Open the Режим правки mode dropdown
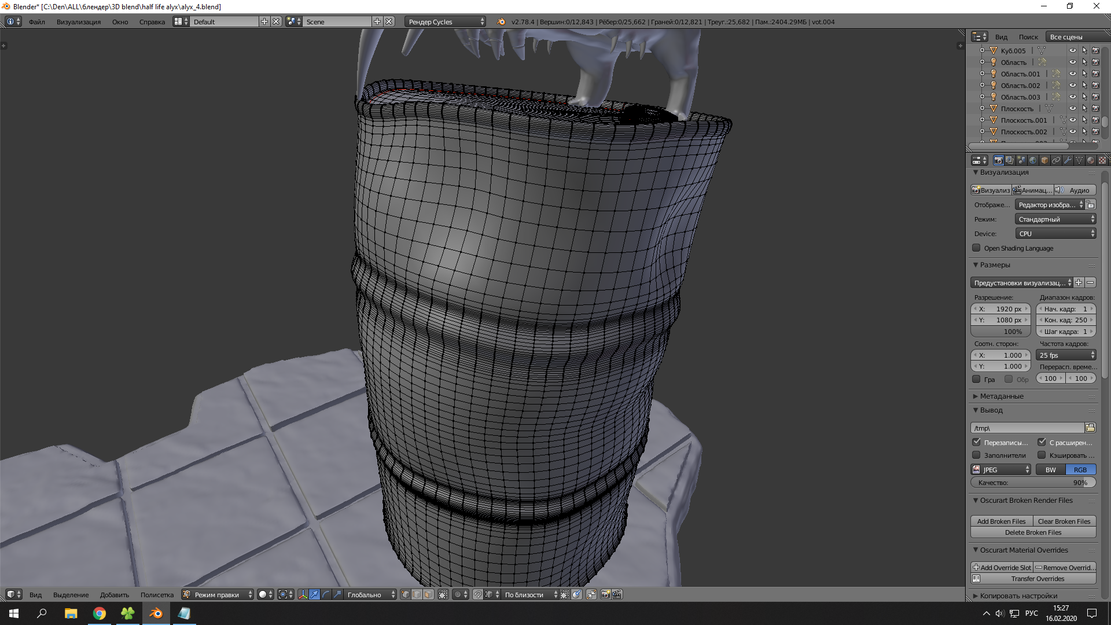The image size is (1111, 625). (x=218, y=594)
